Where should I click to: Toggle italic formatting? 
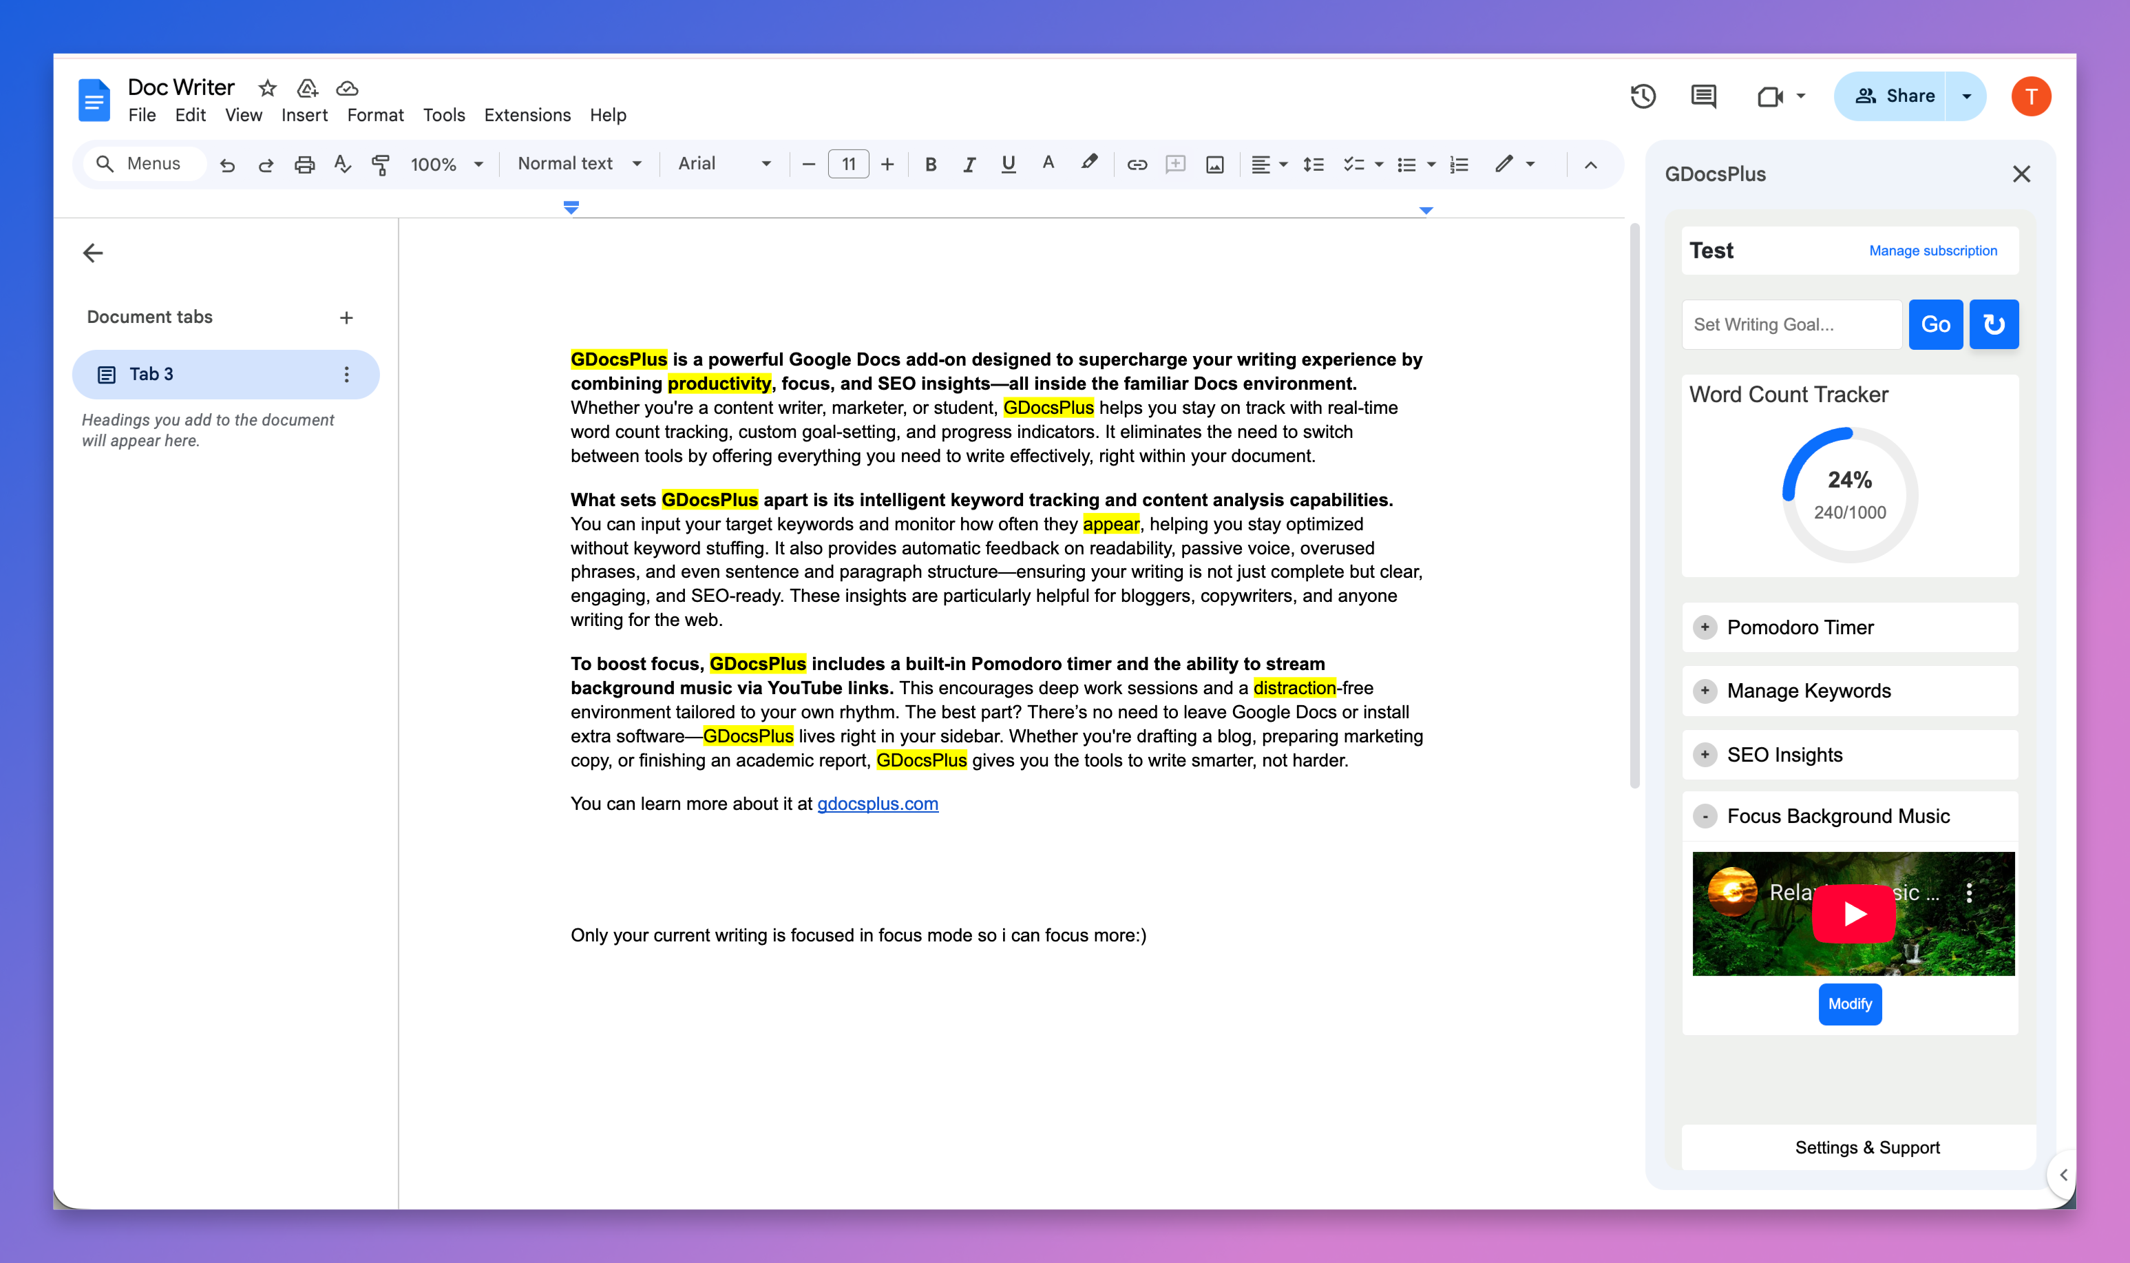[969, 165]
